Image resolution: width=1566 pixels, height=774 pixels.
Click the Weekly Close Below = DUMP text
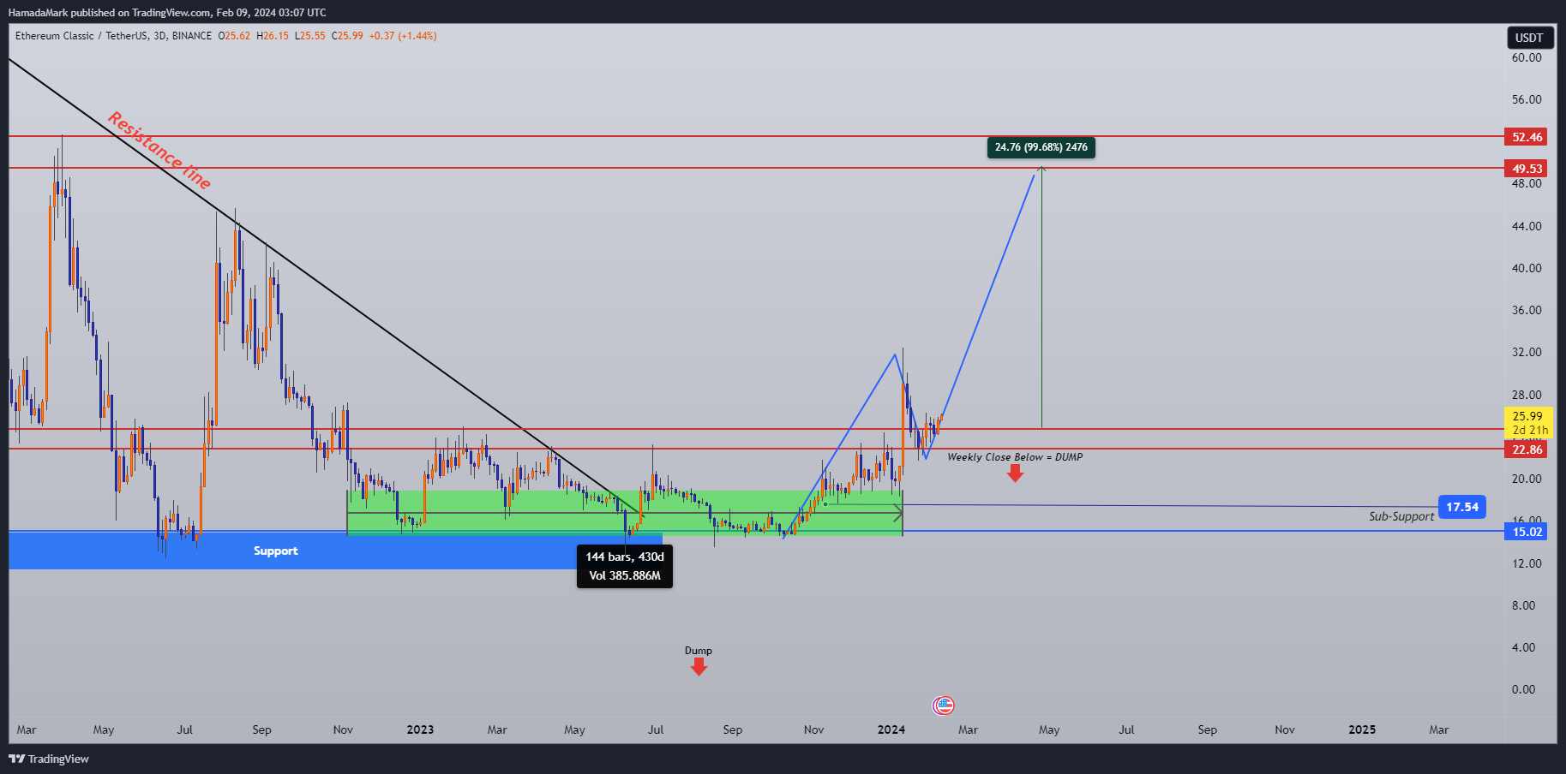click(x=1015, y=457)
